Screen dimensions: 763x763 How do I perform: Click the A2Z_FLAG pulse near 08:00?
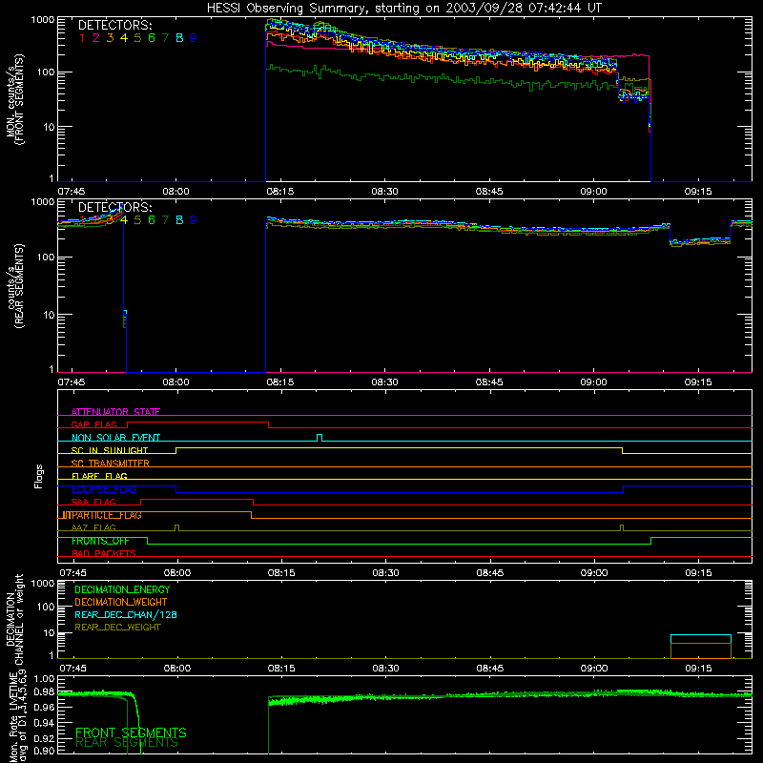[176, 528]
